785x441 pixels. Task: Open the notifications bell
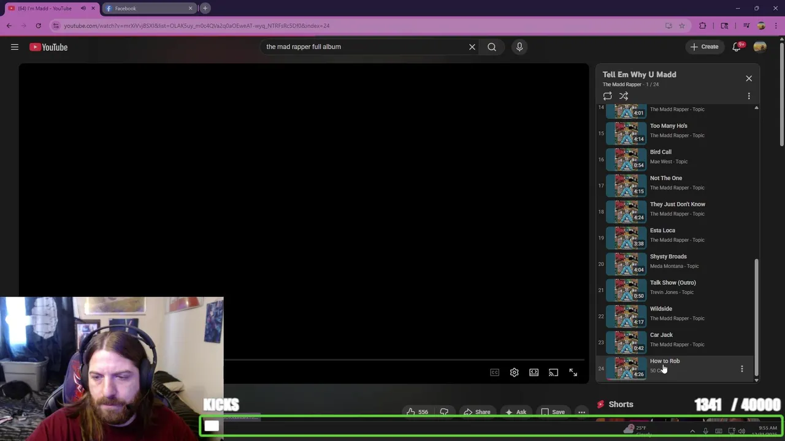pos(737,47)
